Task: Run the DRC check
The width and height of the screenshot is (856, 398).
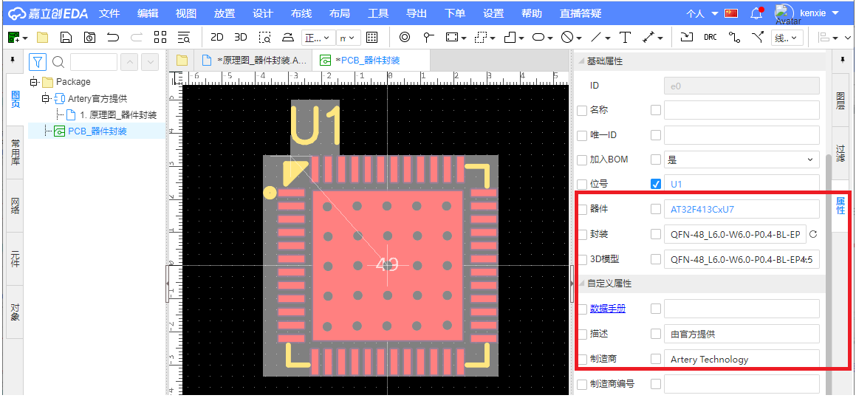Action: pyautogui.click(x=710, y=37)
